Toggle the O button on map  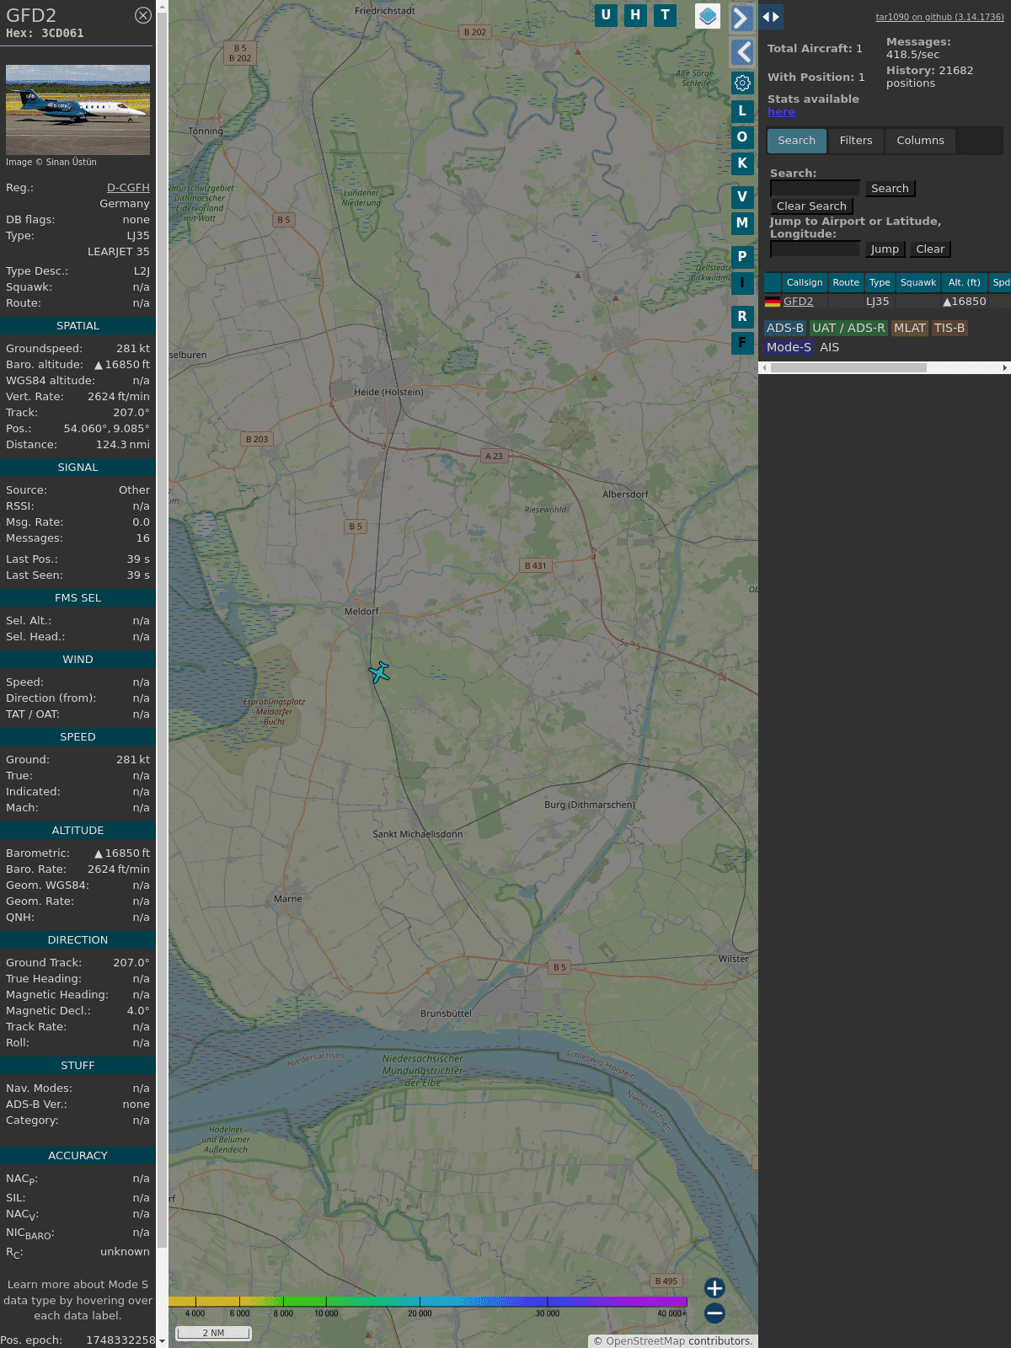(x=742, y=136)
